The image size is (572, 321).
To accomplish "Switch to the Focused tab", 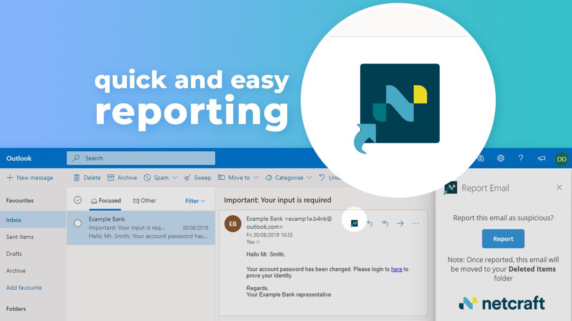I will (106, 201).
